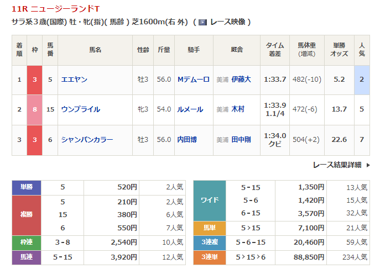This screenshot has height=269, width=380.
Task: Open trainer 木村's page
Action: 238,109
